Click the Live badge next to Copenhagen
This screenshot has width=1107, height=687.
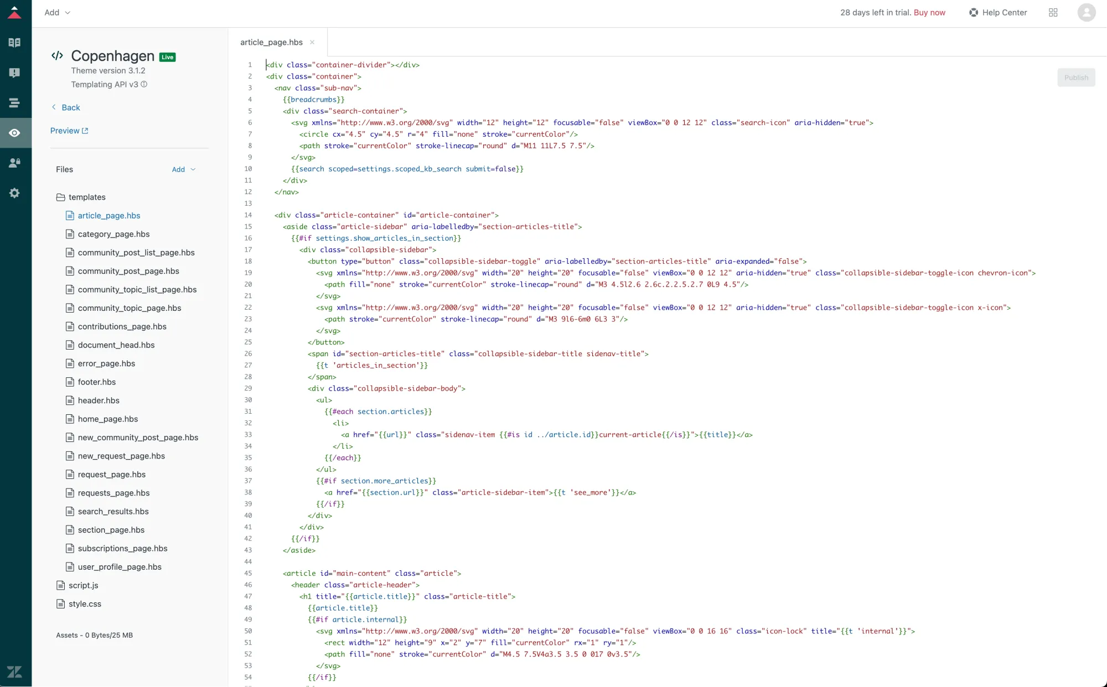(168, 57)
